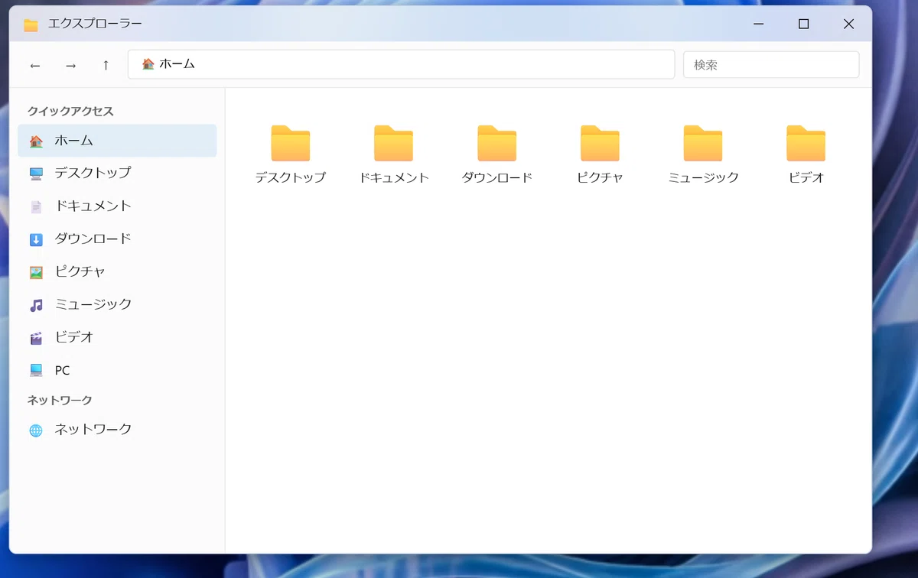The width and height of the screenshot is (918, 578).
Task: Click the ピクチャ folder name in main pane
Action: pyautogui.click(x=600, y=177)
